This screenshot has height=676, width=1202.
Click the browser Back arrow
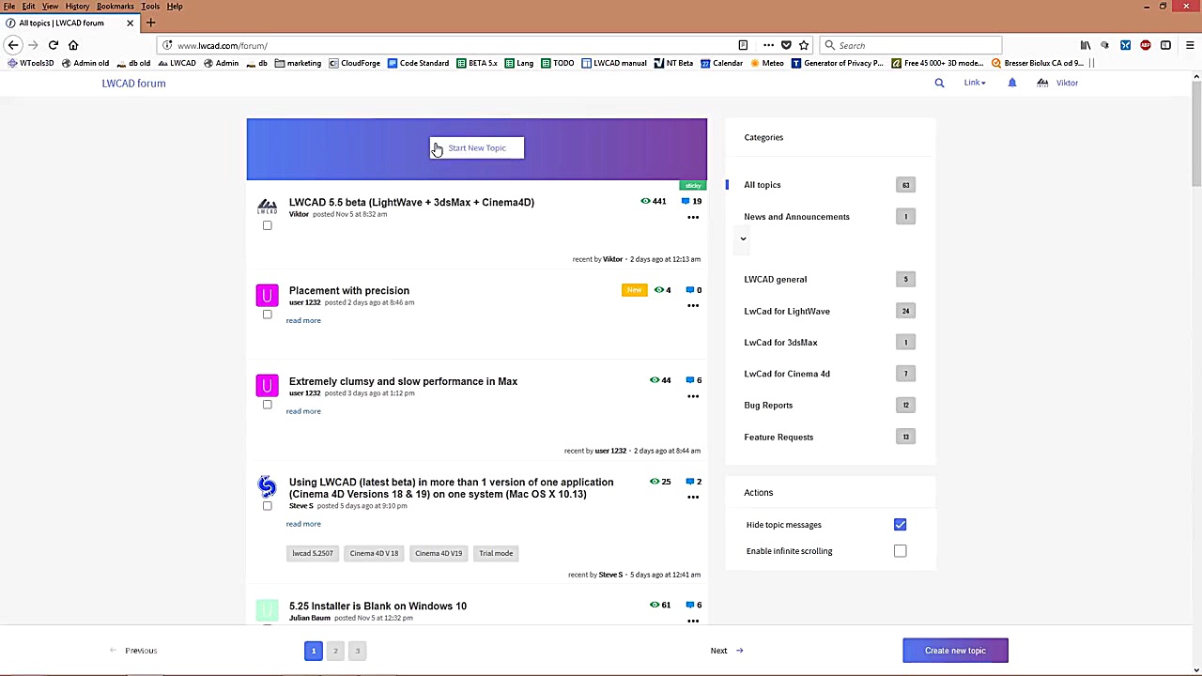pos(13,45)
